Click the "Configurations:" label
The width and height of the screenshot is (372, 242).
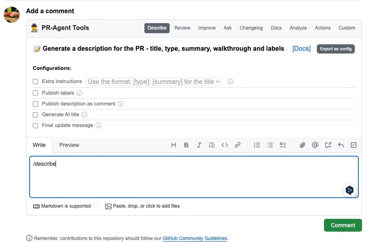coord(52,68)
